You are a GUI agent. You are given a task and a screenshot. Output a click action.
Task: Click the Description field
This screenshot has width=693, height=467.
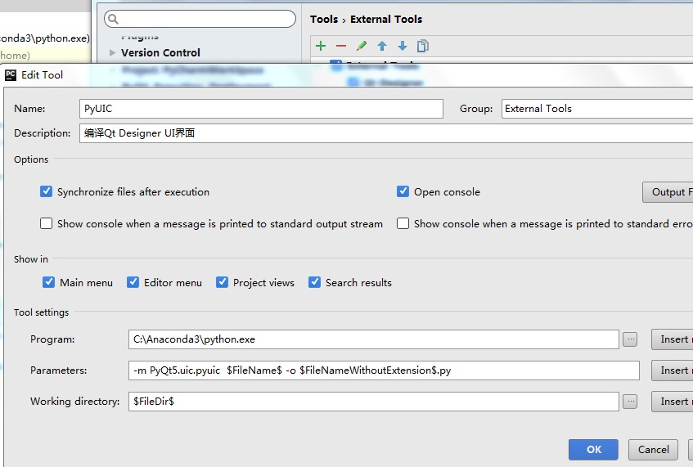(x=386, y=133)
